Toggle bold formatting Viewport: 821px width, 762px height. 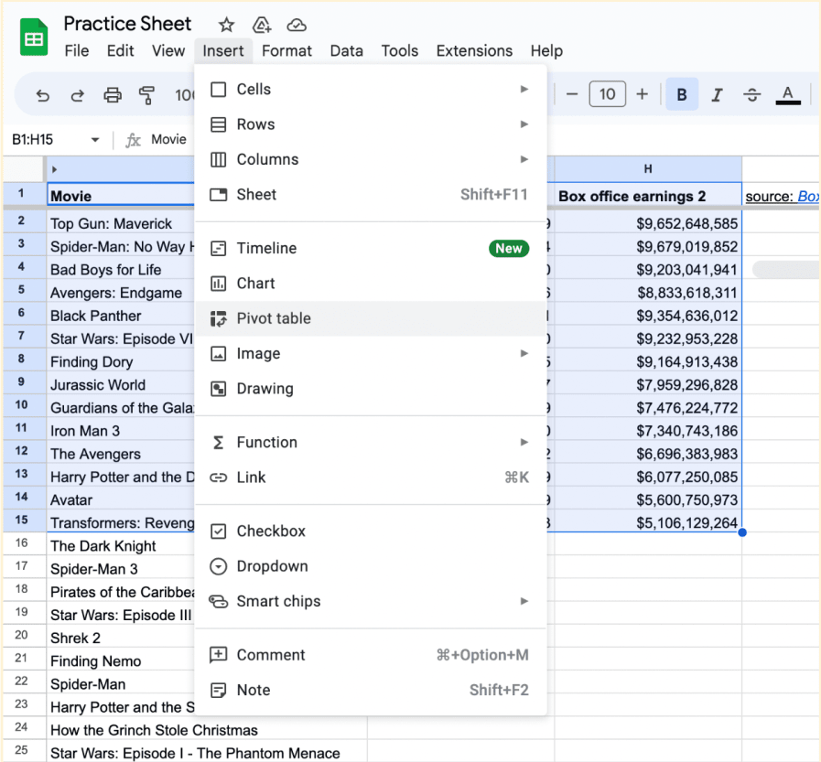[x=682, y=94]
